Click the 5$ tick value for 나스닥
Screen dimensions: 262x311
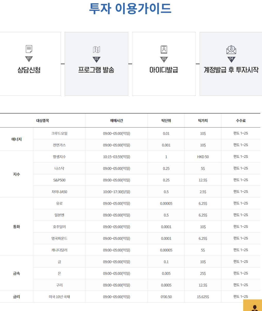(x=203, y=169)
